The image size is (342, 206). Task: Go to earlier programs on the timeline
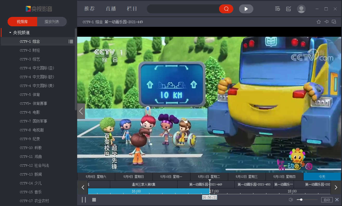coord(83,187)
